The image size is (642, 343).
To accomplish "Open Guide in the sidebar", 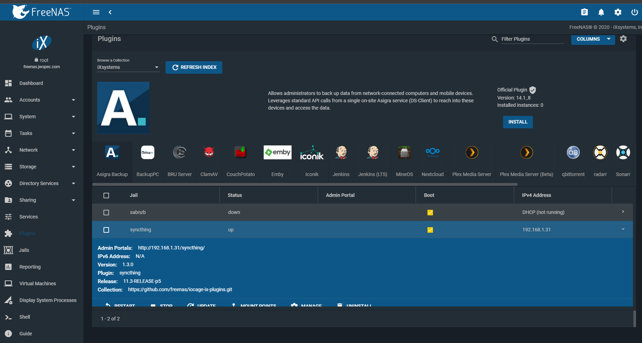I will coord(42,334).
